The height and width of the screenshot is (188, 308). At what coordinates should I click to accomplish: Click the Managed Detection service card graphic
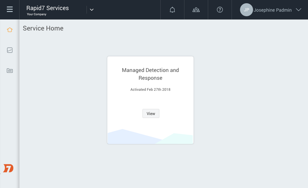pyautogui.click(x=151, y=136)
